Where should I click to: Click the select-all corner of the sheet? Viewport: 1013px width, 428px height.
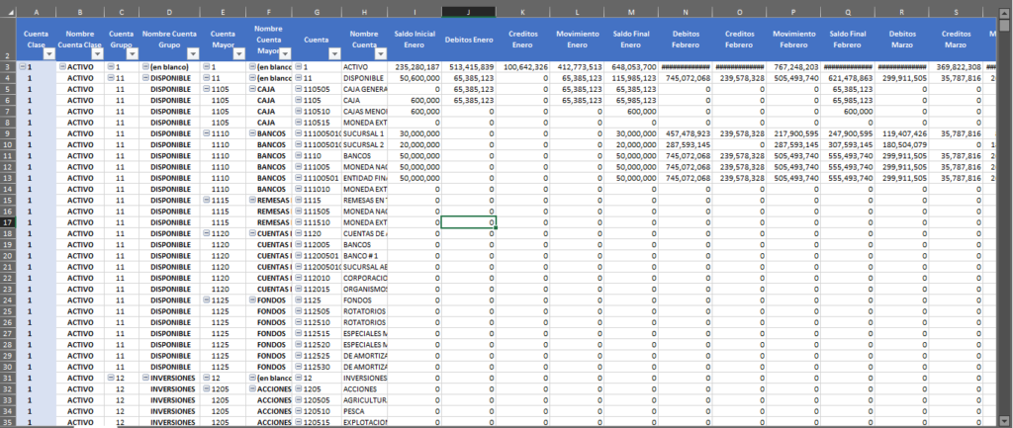coord(8,12)
